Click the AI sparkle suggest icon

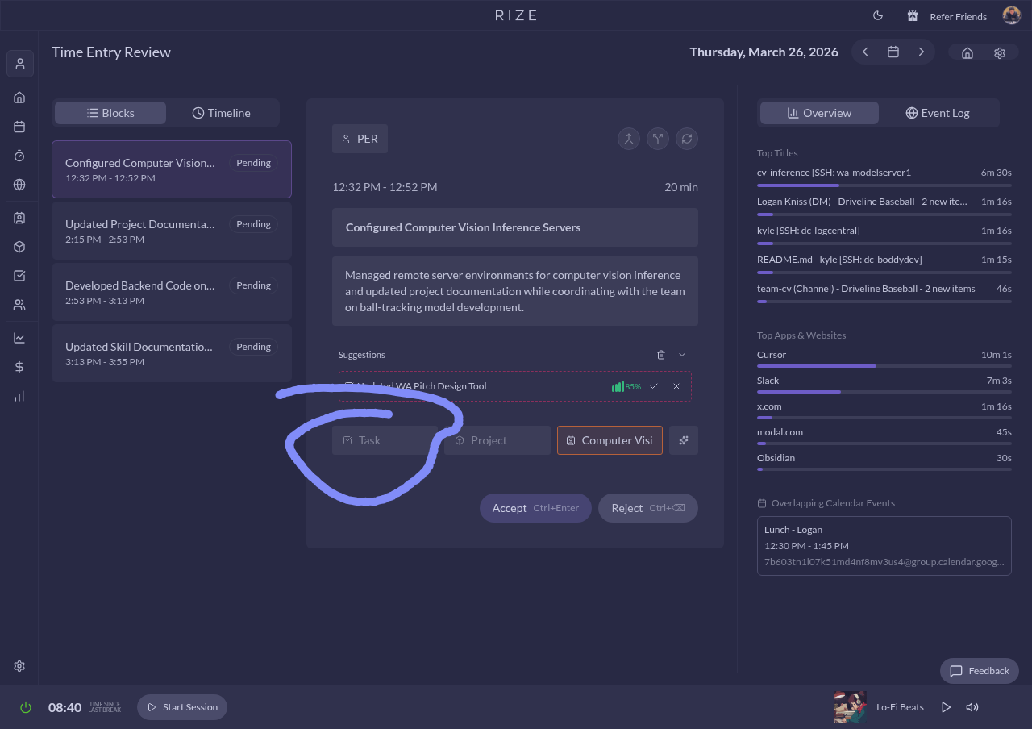[684, 440]
